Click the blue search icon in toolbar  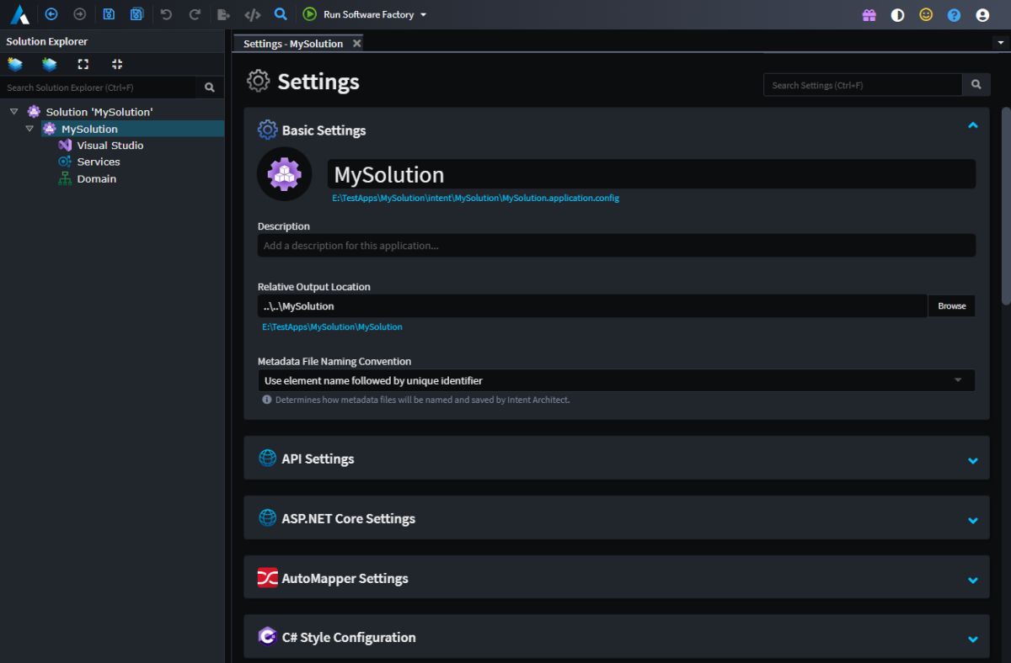click(281, 14)
